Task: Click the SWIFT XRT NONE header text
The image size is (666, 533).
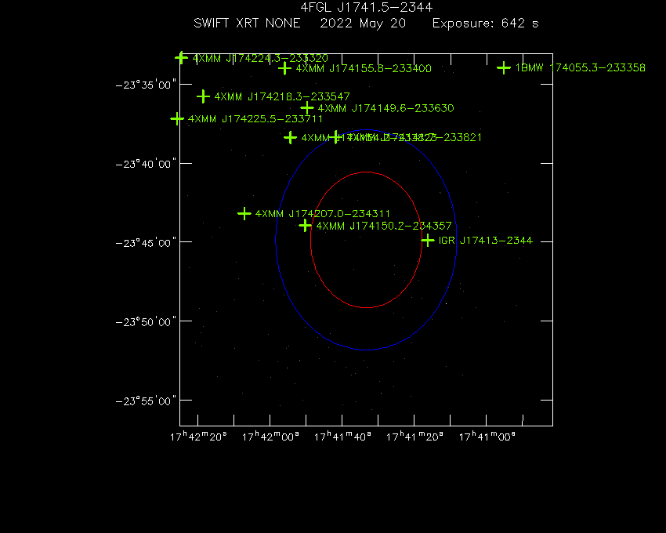Action: (247, 23)
